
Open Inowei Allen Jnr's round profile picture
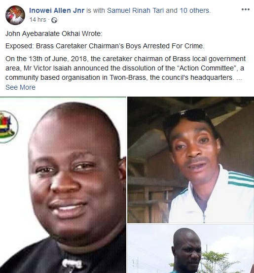pyautogui.click(x=15, y=15)
